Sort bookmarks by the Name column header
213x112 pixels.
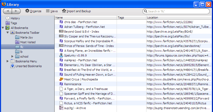click(85, 18)
